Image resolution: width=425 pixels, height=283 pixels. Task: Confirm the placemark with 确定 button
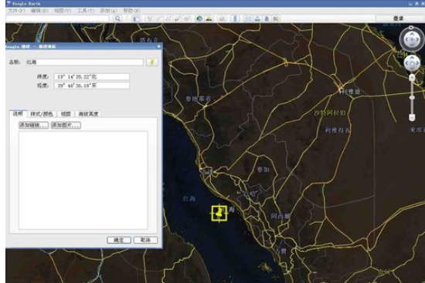[119, 240]
